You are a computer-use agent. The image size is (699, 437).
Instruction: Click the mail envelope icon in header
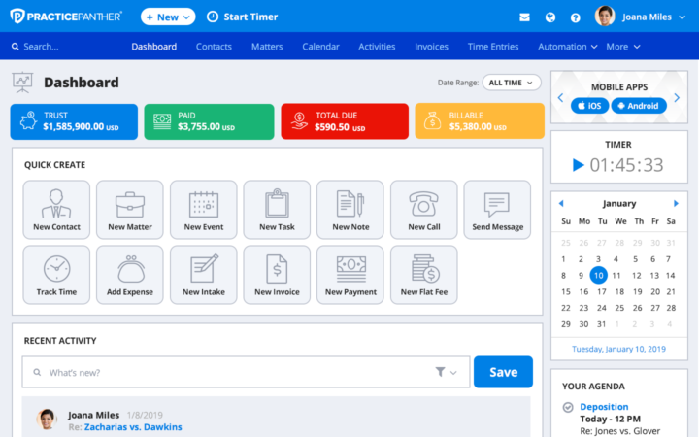(524, 17)
